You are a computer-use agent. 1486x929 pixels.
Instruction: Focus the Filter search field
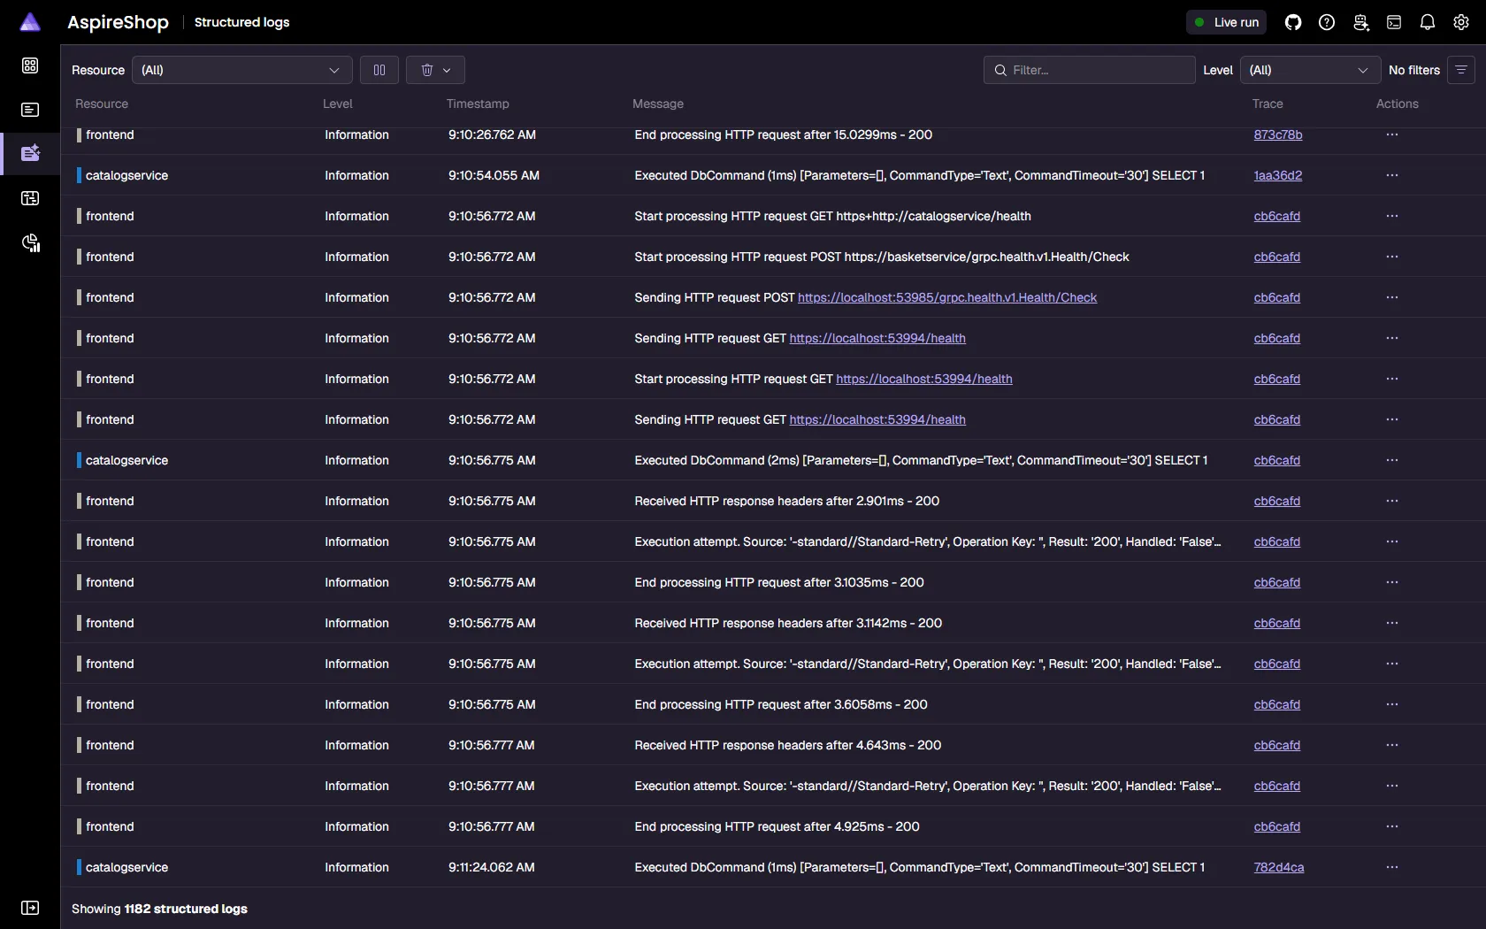click(x=1089, y=70)
